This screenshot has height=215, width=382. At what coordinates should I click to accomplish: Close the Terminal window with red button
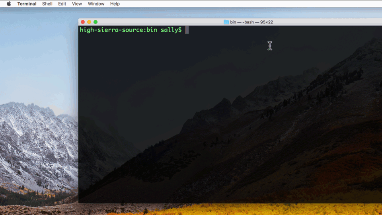83,22
